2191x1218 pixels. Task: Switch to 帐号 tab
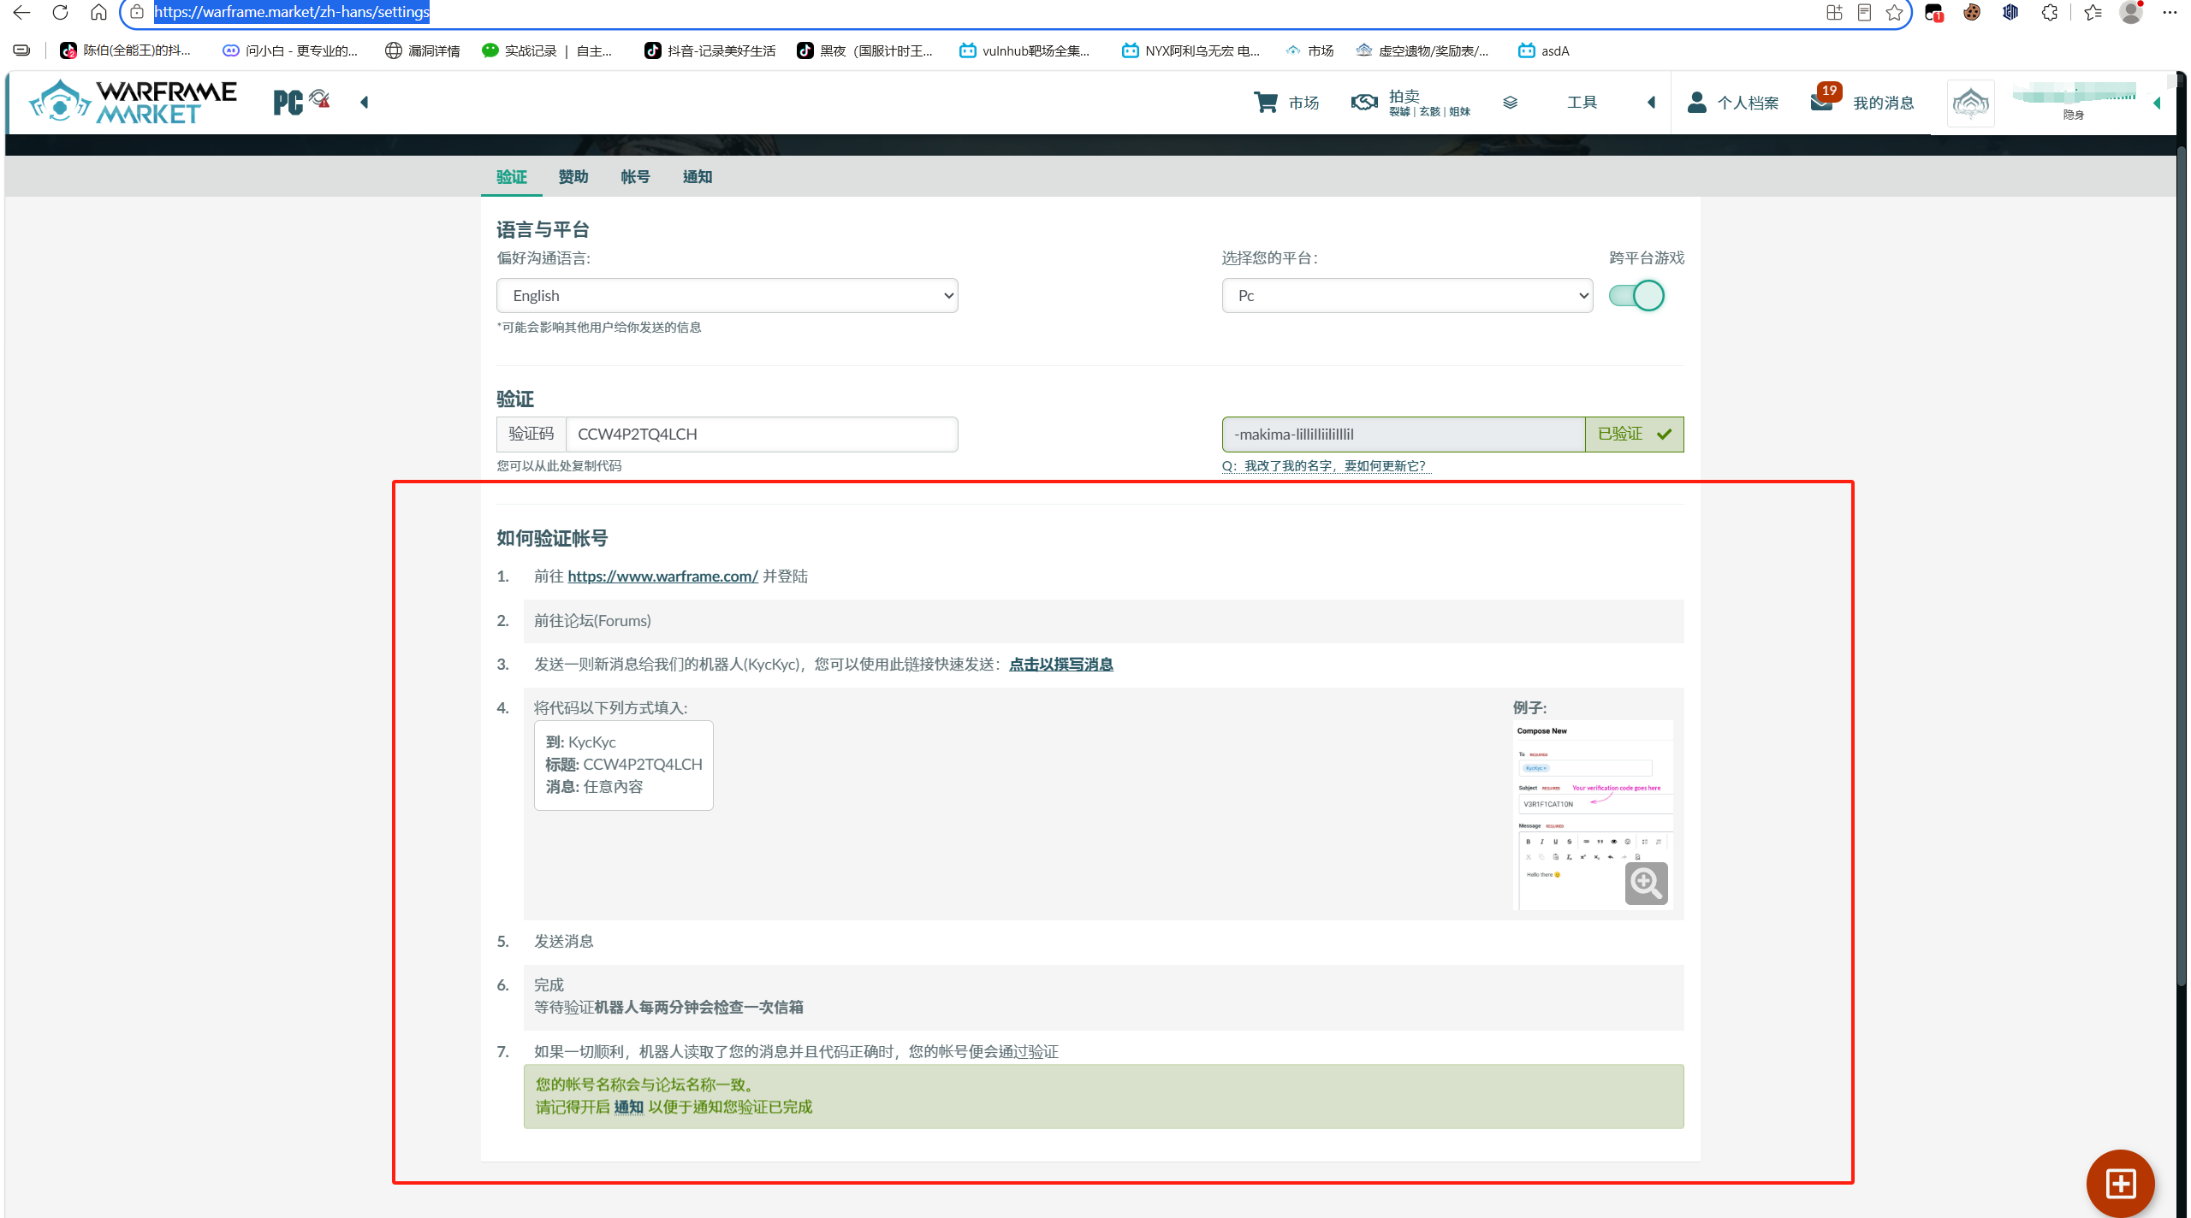click(x=635, y=177)
